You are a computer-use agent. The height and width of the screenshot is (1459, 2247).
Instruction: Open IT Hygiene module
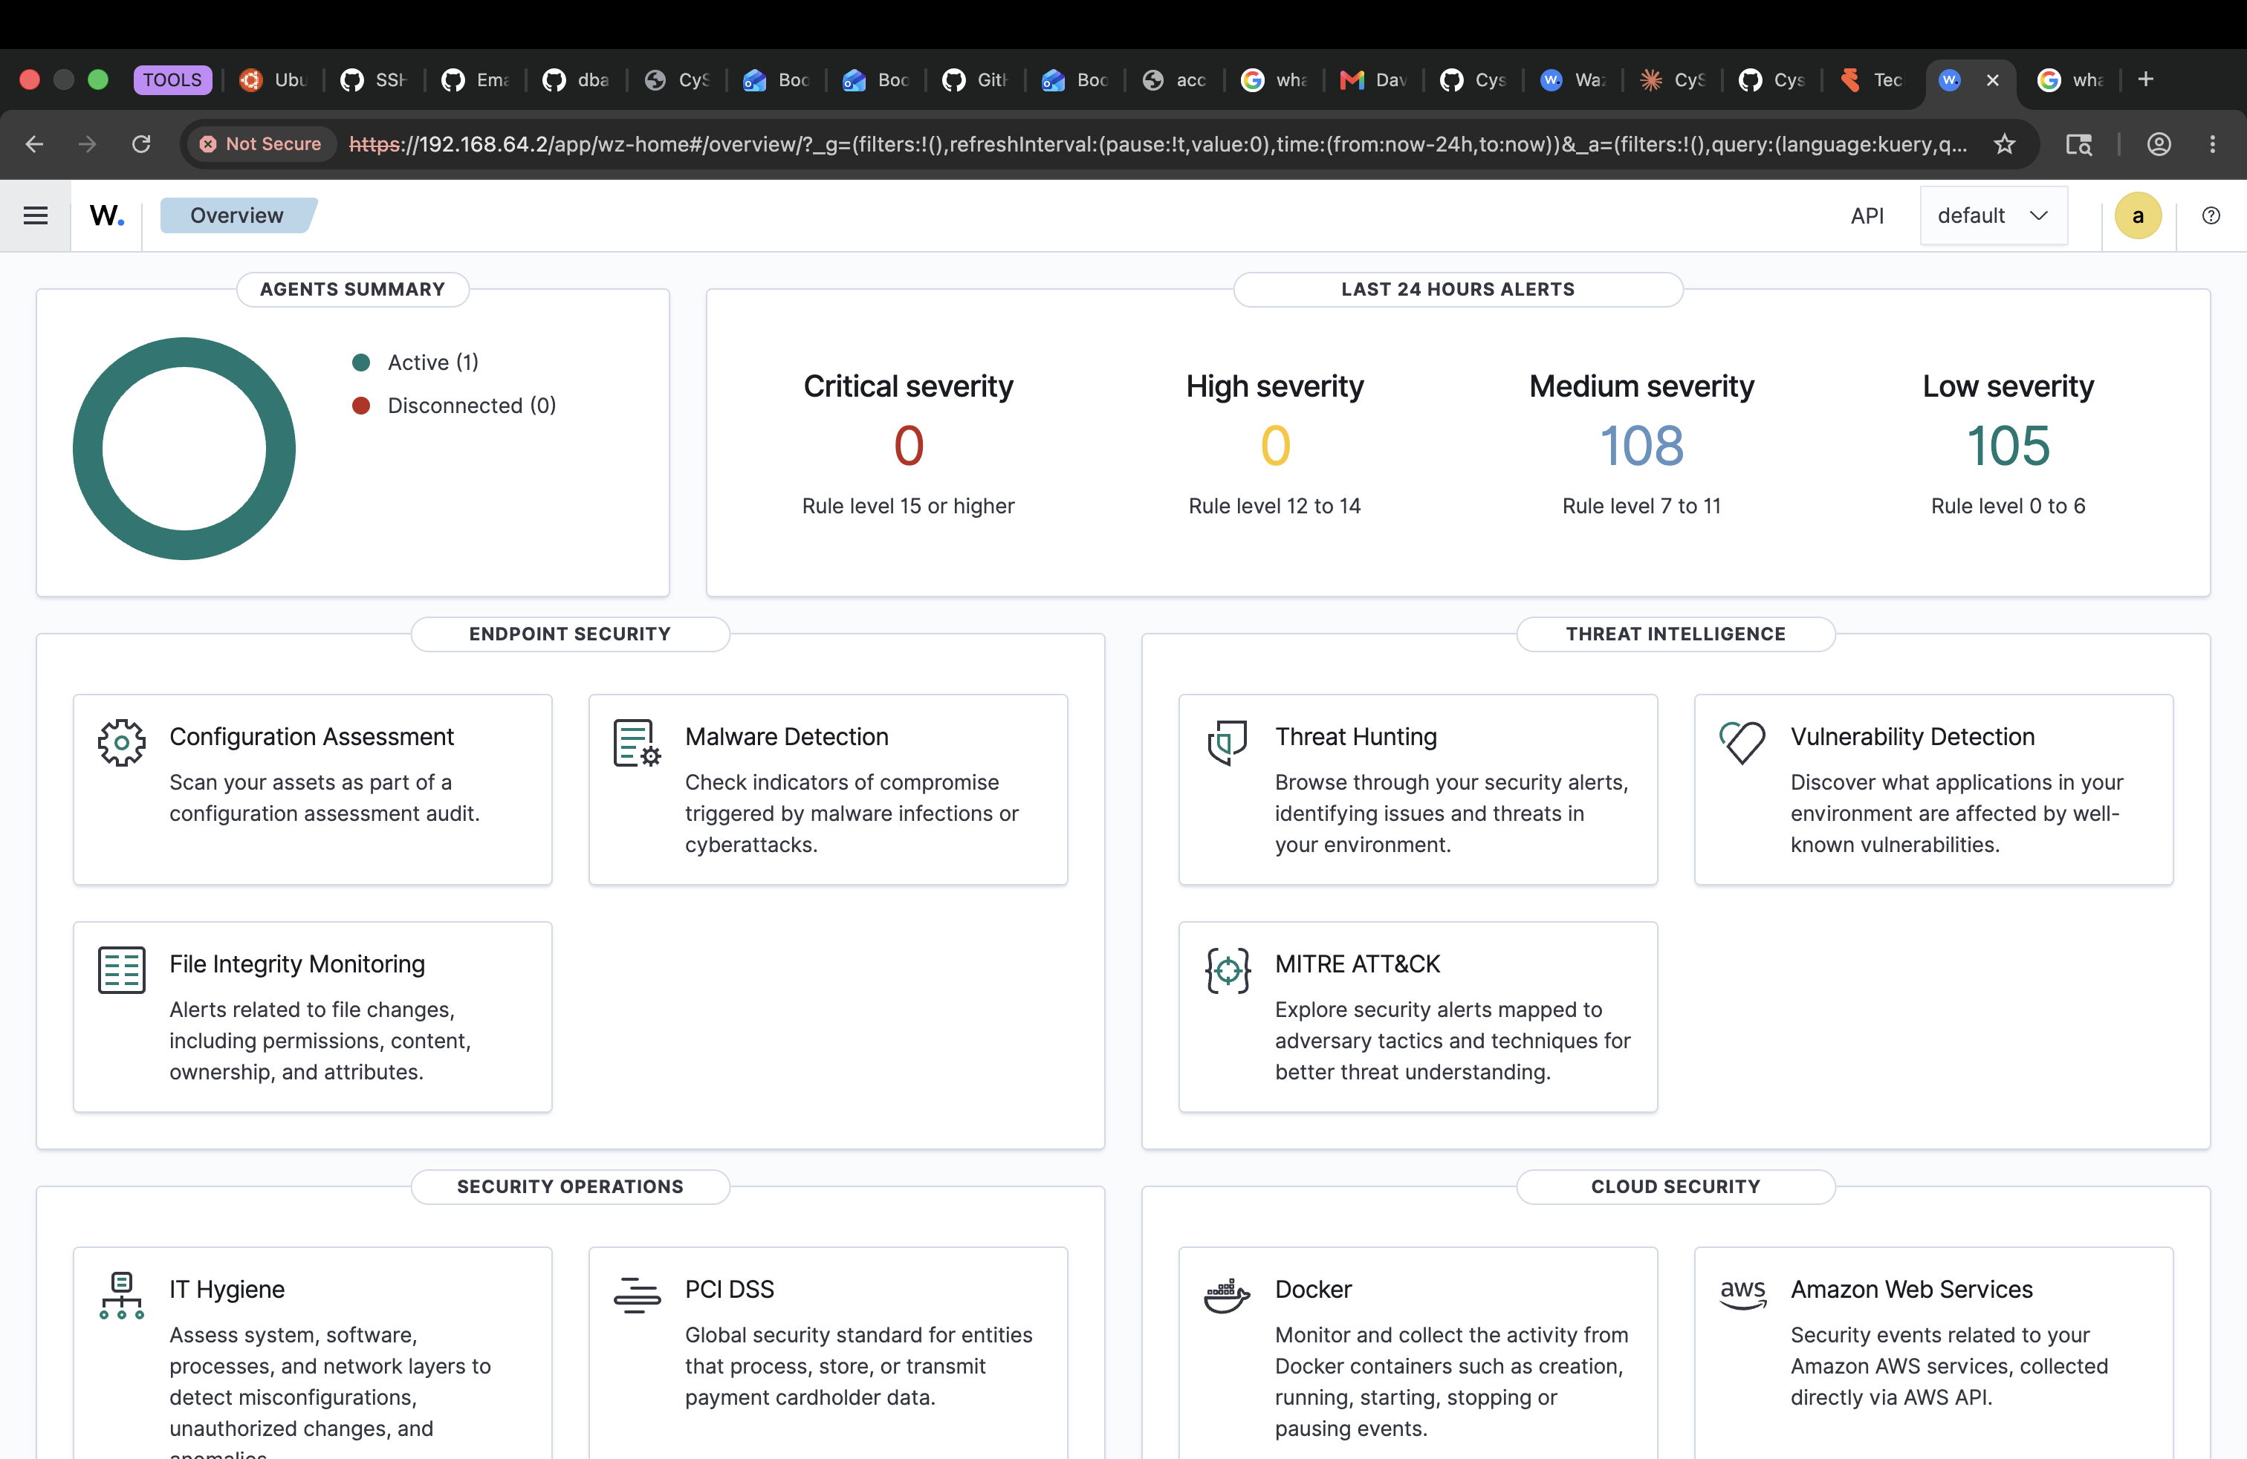[313, 1354]
